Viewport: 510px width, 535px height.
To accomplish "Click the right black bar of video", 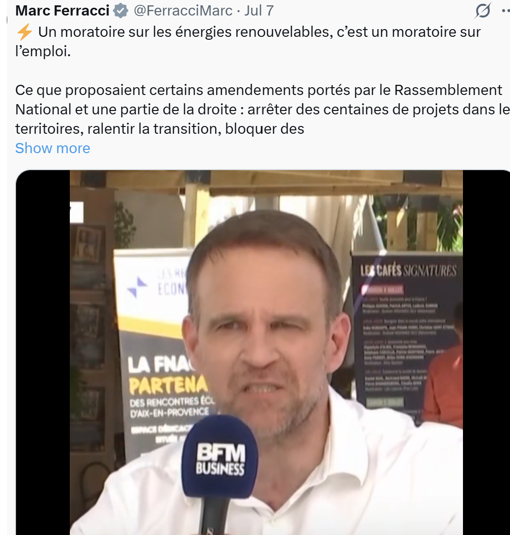I will pyautogui.click(x=486, y=352).
